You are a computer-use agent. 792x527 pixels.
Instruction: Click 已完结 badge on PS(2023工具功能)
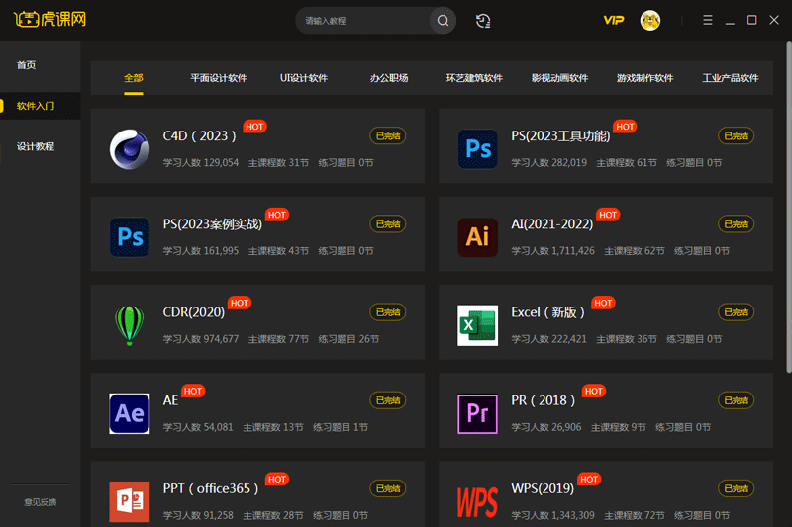click(x=736, y=136)
